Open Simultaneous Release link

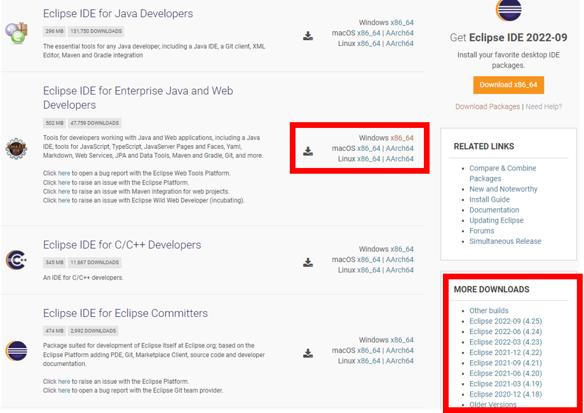[x=505, y=241]
